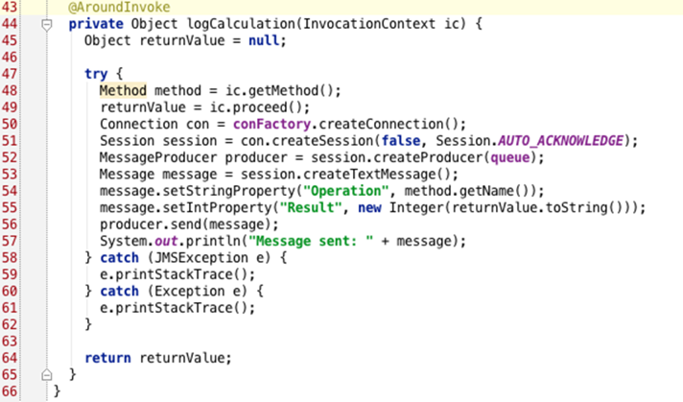Click the return keyword on line 64
683x402 pixels.
109,358
